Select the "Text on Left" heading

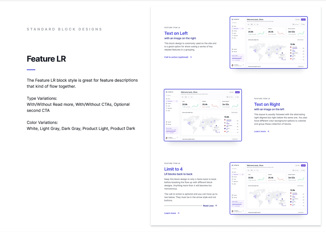[176, 33]
